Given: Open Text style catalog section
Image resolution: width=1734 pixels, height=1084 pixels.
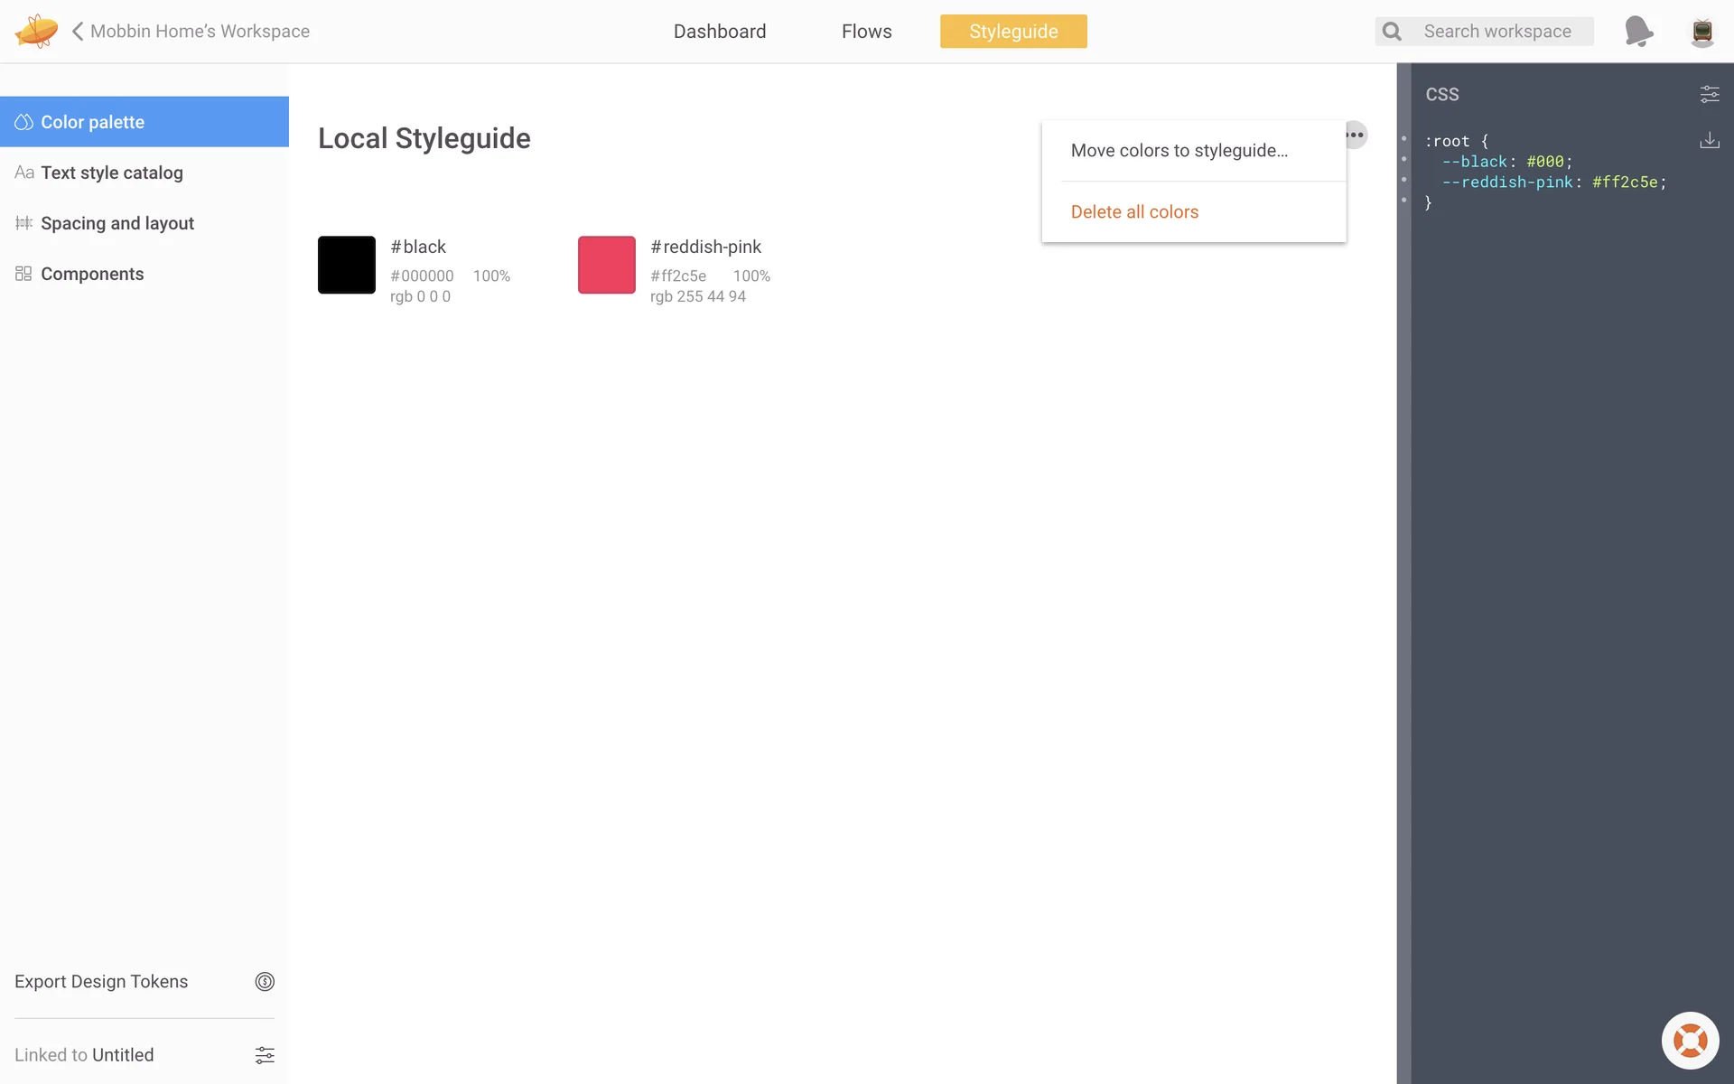Looking at the screenshot, I should click(112, 173).
